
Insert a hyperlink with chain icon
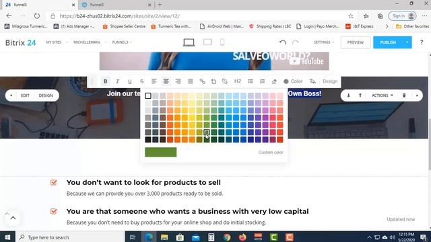tap(202, 81)
